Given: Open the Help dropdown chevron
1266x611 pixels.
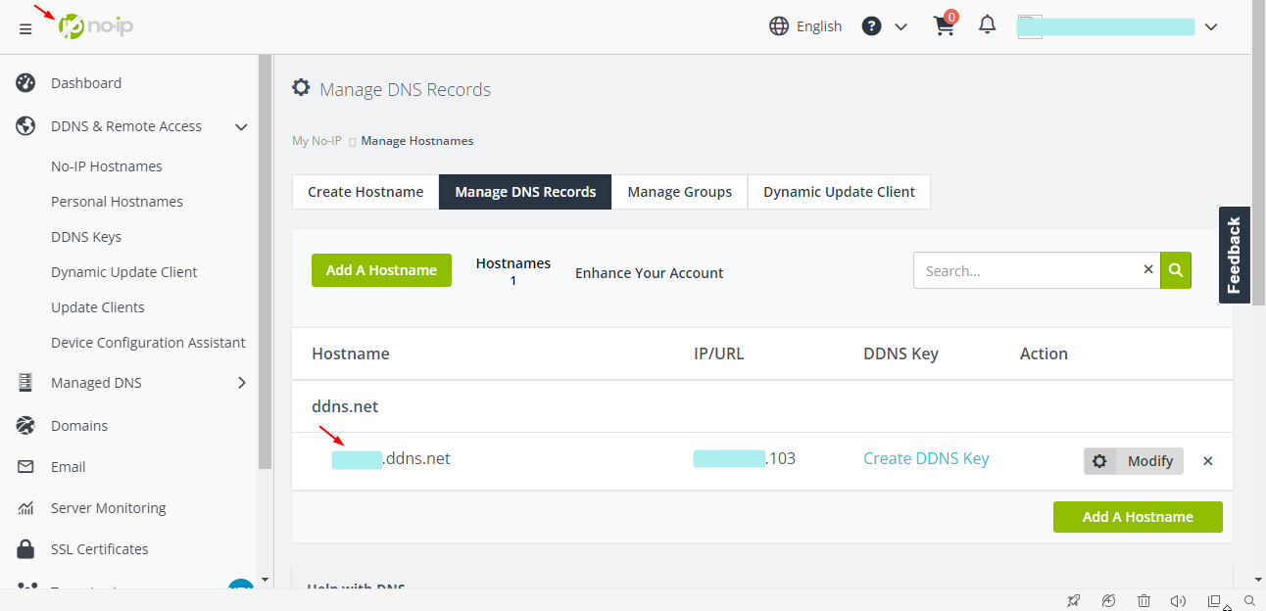Looking at the screenshot, I should (x=901, y=27).
